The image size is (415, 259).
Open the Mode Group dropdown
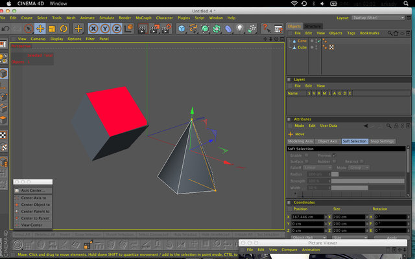359,168
